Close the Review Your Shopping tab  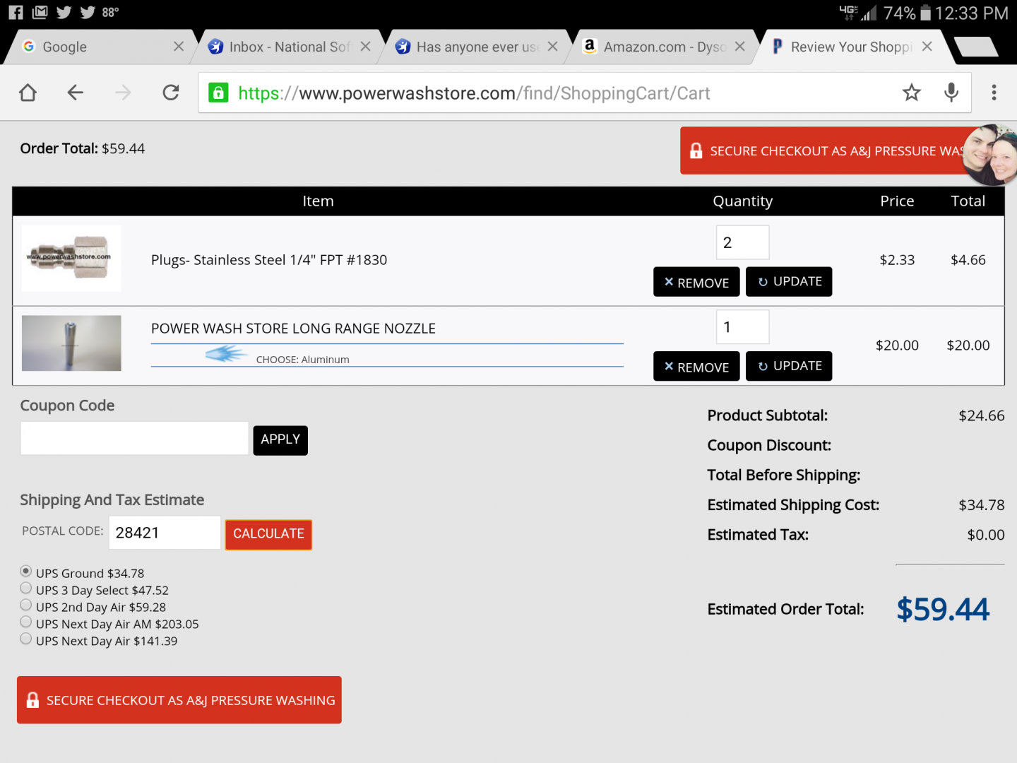tap(927, 47)
